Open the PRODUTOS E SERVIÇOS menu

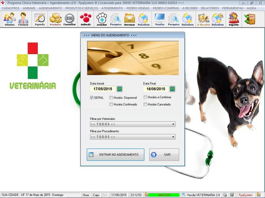pos(81,8)
